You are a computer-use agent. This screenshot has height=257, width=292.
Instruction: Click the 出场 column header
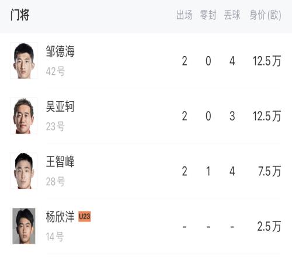click(x=185, y=15)
